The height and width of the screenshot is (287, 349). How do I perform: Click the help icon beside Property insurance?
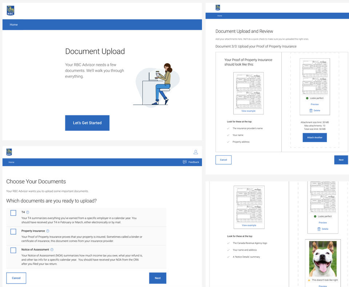pyautogui.click(x=48, y=231)
